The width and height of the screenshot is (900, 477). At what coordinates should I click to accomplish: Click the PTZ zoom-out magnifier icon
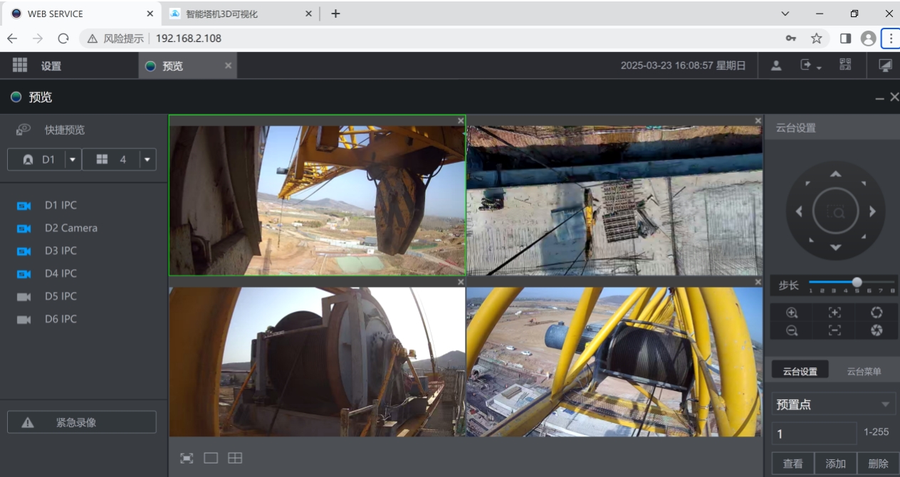tap(792, 330)
